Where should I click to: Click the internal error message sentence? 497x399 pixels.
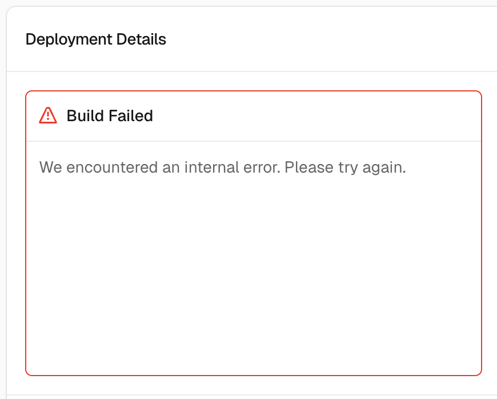point(222,168)
